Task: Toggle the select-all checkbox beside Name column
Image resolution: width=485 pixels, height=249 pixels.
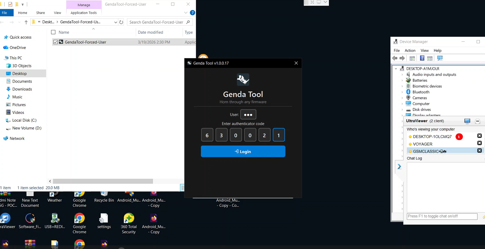Action: [53, 32]
